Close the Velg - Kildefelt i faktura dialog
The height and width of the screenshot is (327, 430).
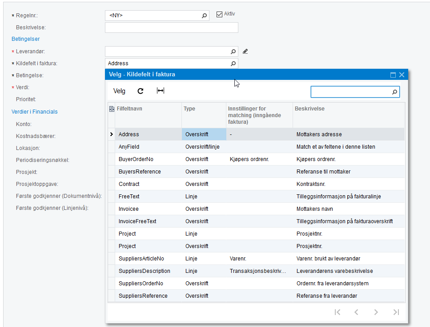pyautogui.click(x=402, y=75)
